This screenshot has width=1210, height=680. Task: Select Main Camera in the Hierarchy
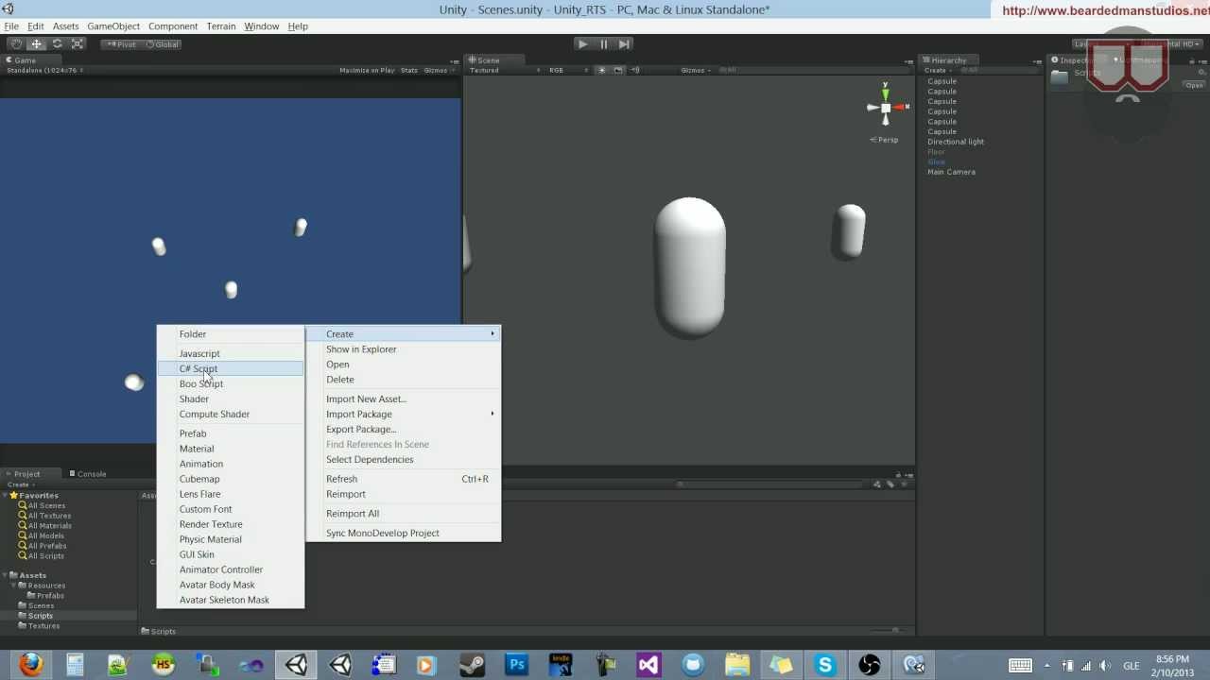(951, 172)
